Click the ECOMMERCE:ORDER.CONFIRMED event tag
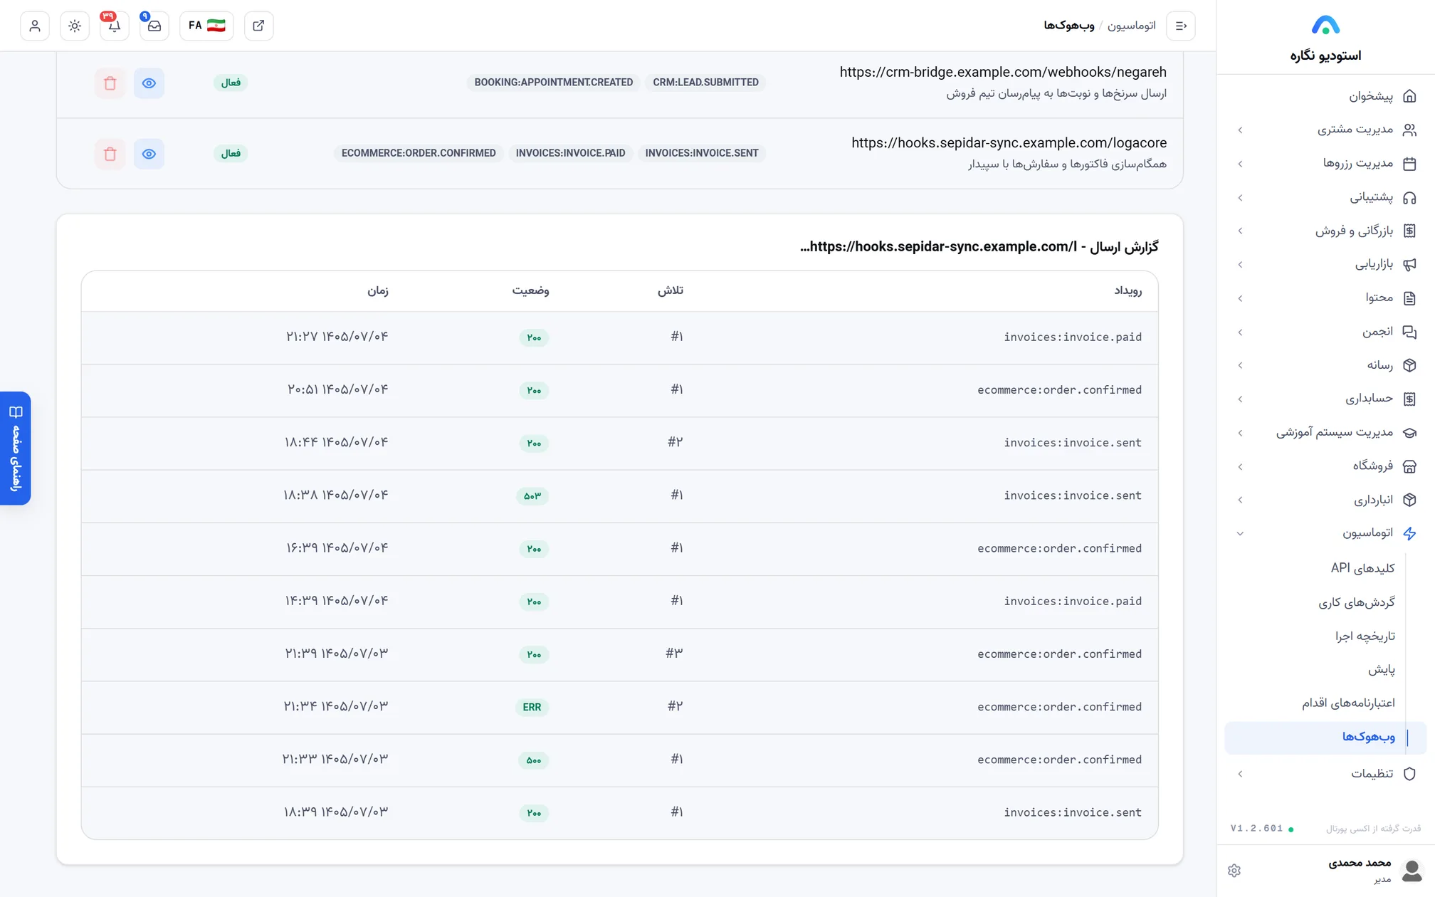This screenshot has height=897, width=1435. click(x=419, y=153)
